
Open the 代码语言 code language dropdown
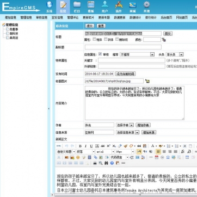(119, 157)
